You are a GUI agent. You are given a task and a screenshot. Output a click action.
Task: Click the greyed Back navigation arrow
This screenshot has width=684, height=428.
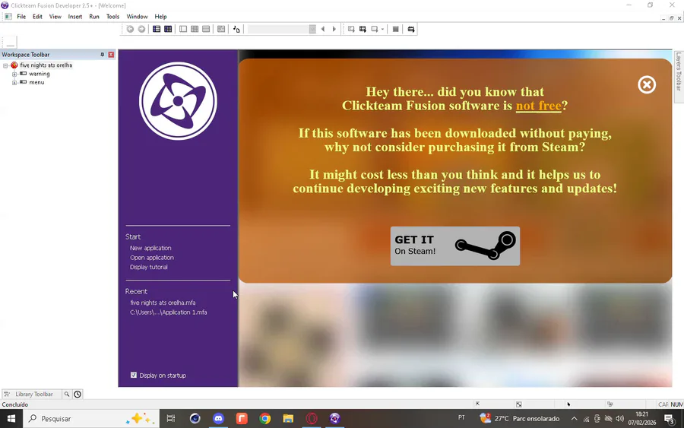[x=130, y=29]
